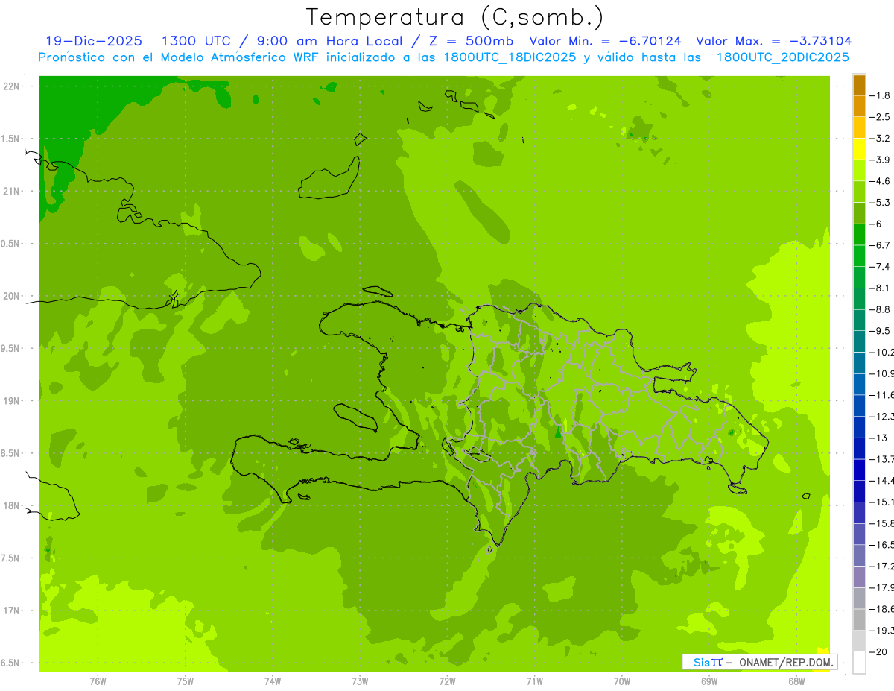The width and height of the screenshot is (894, 691).
Task: Click the "74W" longitude label
Action: (x=272, y=681)
